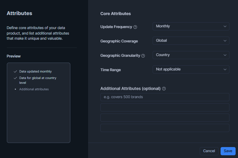This screenshot has height=158, width=238.
Task: Open the Update Frequency dropdown set to Monthly
Action: 191,26
